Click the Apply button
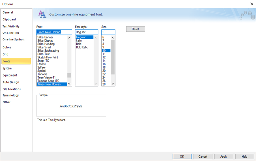The height and width of the screenshot is (161, 256). (224, 156)
